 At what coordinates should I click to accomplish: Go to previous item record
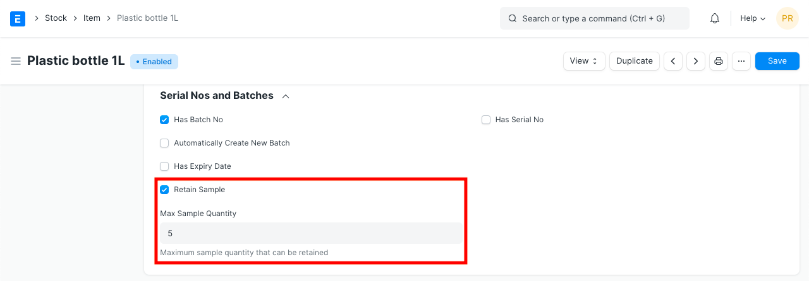coord(673,61)
